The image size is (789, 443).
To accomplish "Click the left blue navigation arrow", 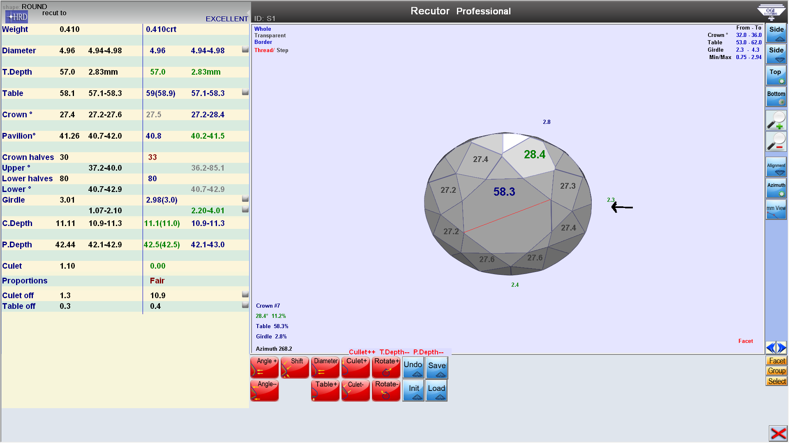I will [771, 348].
